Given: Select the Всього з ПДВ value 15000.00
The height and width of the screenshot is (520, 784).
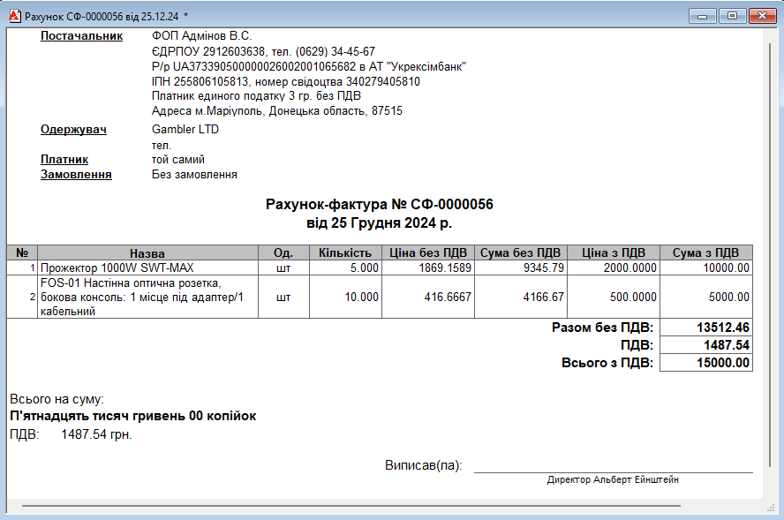Looking at the screenshot, I should pyautogui.click(x=705, y=363).
